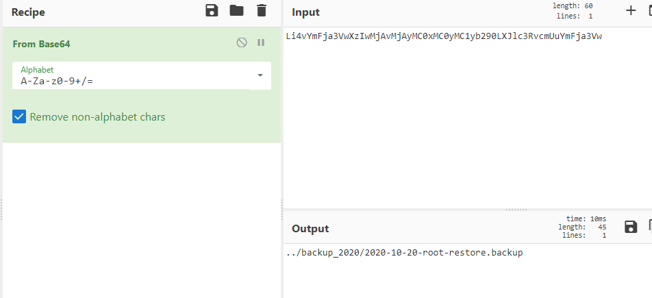Uncheck Remove non-alphabet chars

coord(19,117)
